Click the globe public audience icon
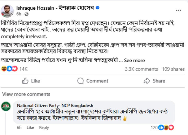 pos(26,14)
